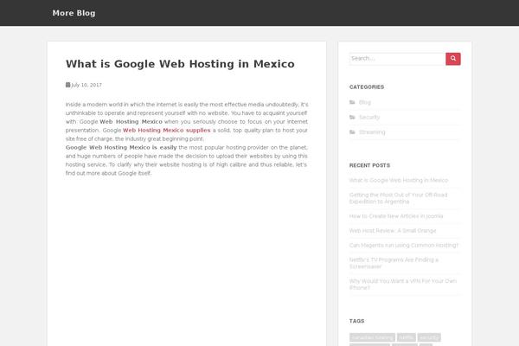519x346 pixels.
Task: Open the Security category
Action: 369,118
